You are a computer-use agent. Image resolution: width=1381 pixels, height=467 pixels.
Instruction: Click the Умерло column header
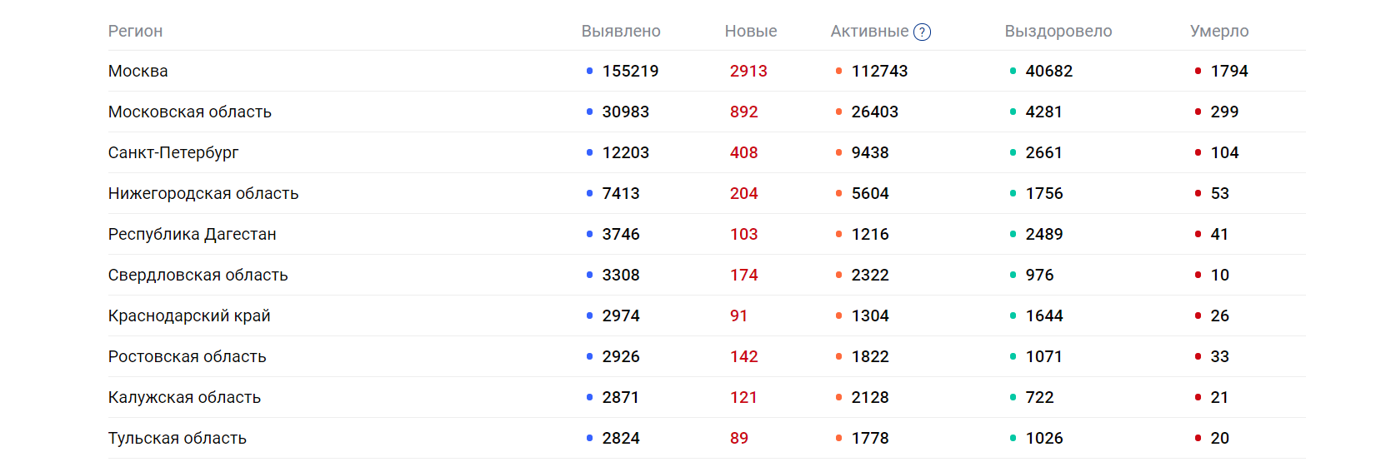click(1219, 31)
